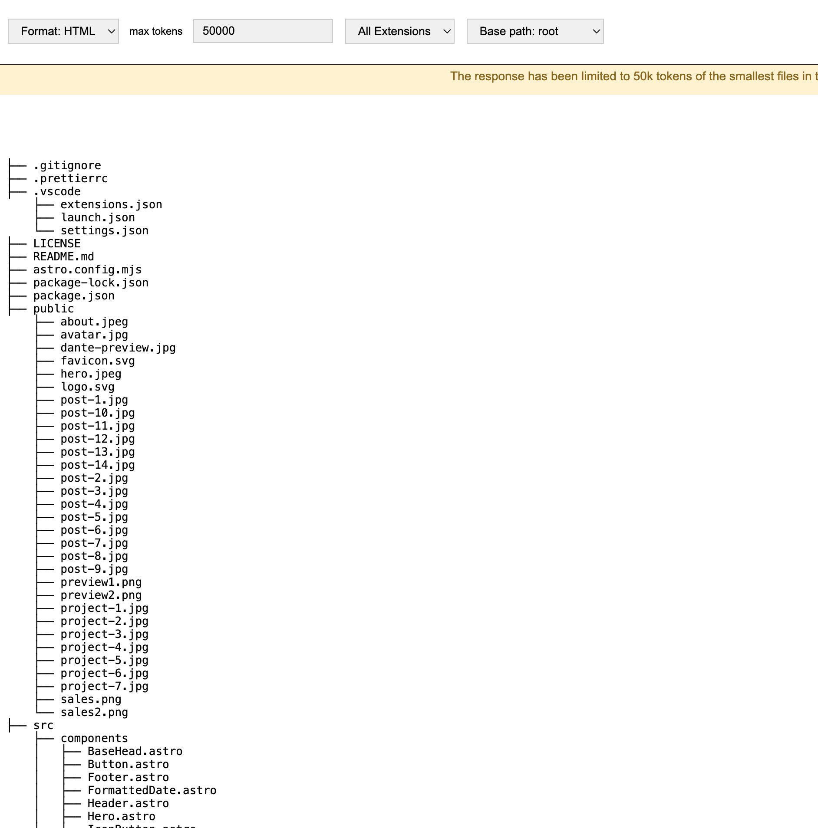Click the src folder entry
818x828 pixels.
point(43,725)
